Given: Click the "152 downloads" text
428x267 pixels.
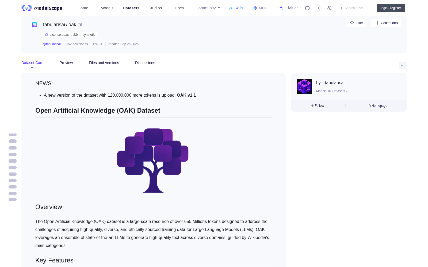Looking at the screenshot, I should click(77, 44).
